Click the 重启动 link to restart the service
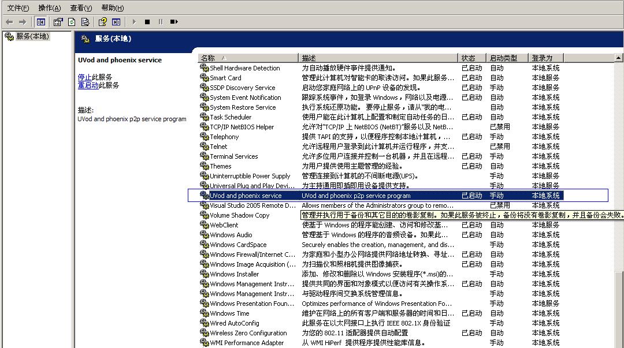 click(88, 85)
